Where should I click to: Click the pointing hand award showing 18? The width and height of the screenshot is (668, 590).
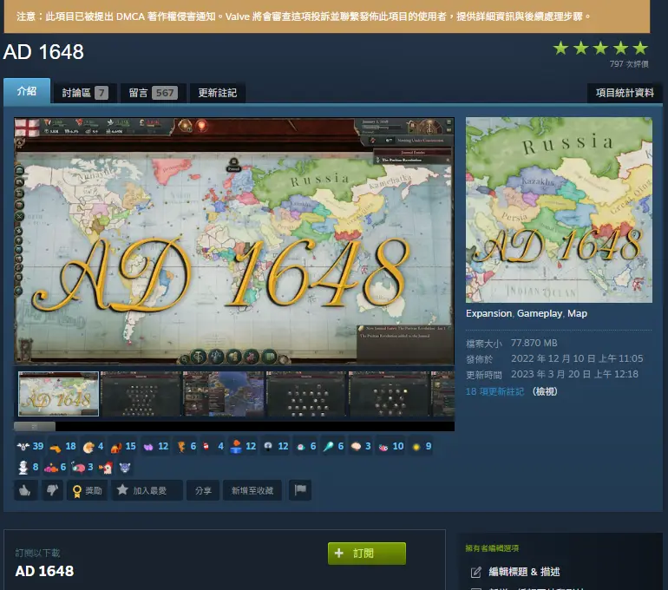62,446
